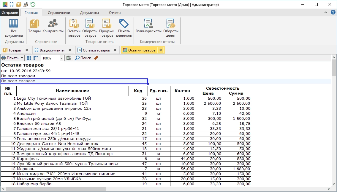337x192 pixels.
Task: Click the Поиск search button
Action: [83, 58]
